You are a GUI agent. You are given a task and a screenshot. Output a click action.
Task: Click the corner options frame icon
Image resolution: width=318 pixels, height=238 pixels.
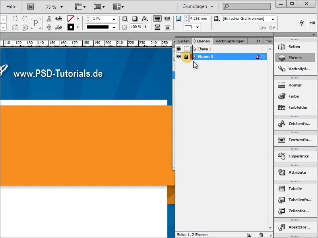pos(178,19)
